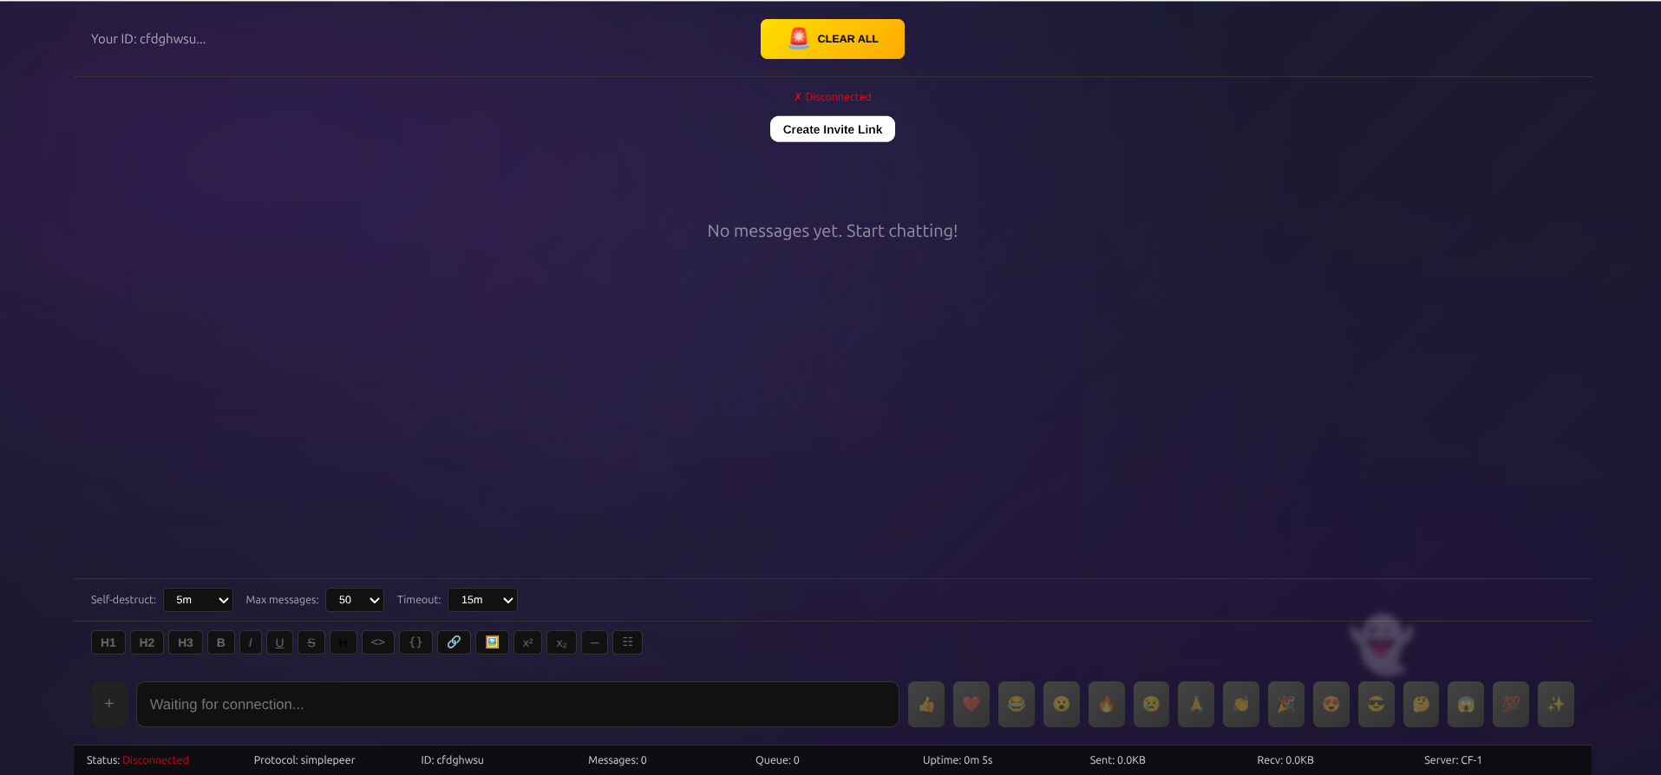
Task: Send party popper emoji
Action: [x=1286, y=704]
